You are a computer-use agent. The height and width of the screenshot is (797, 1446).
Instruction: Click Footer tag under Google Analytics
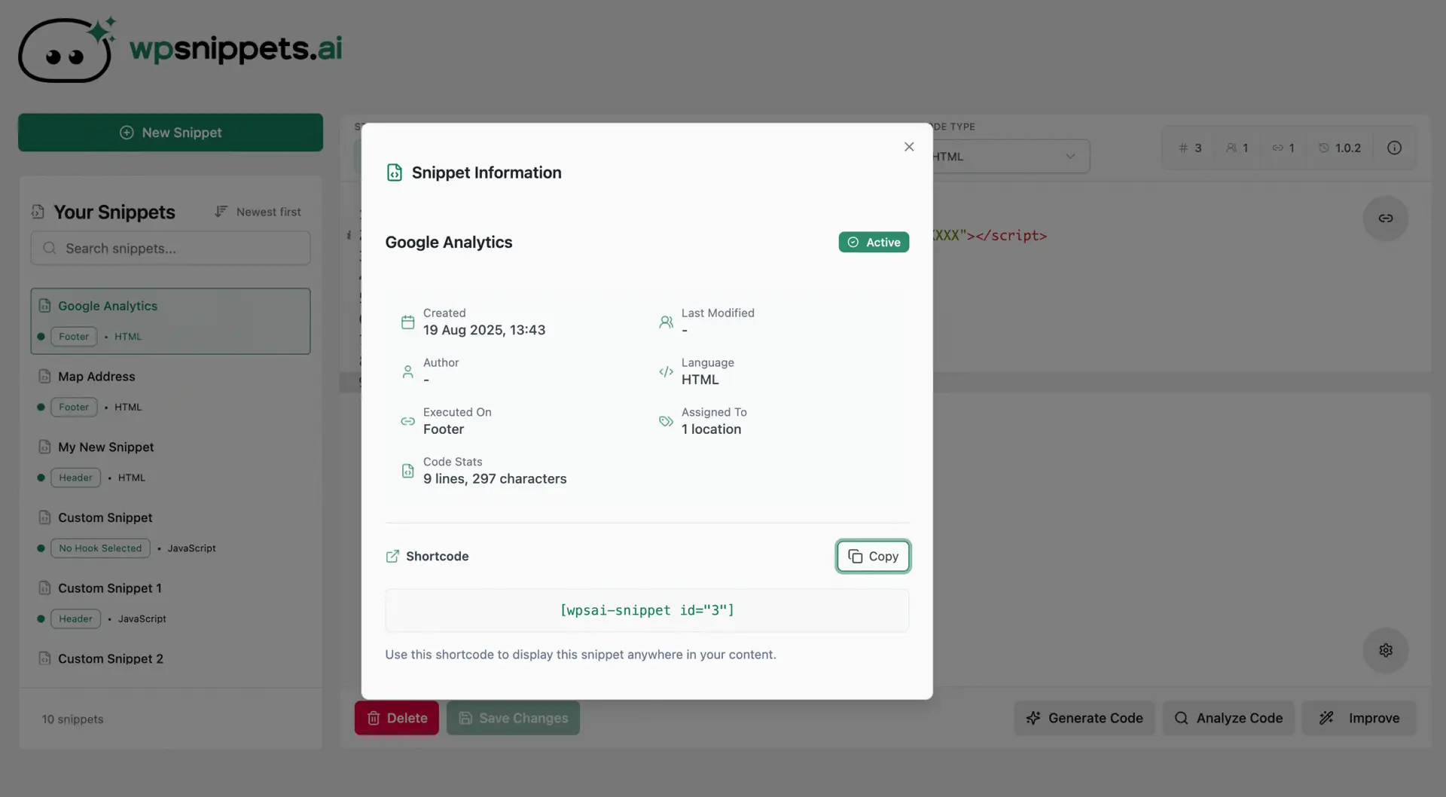74,337
